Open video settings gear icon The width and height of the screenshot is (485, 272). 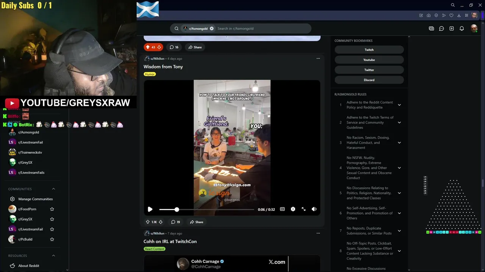293,209
